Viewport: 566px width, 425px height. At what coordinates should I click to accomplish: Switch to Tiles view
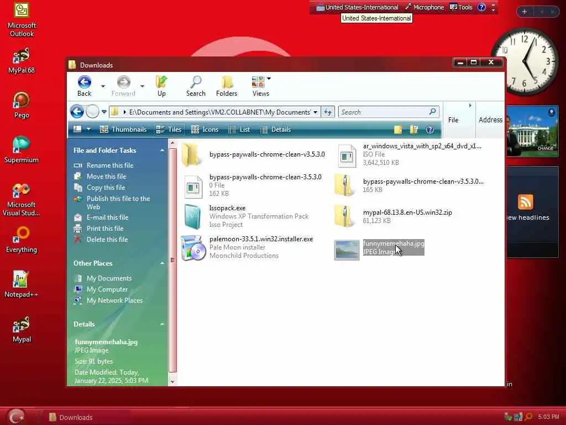169,129
